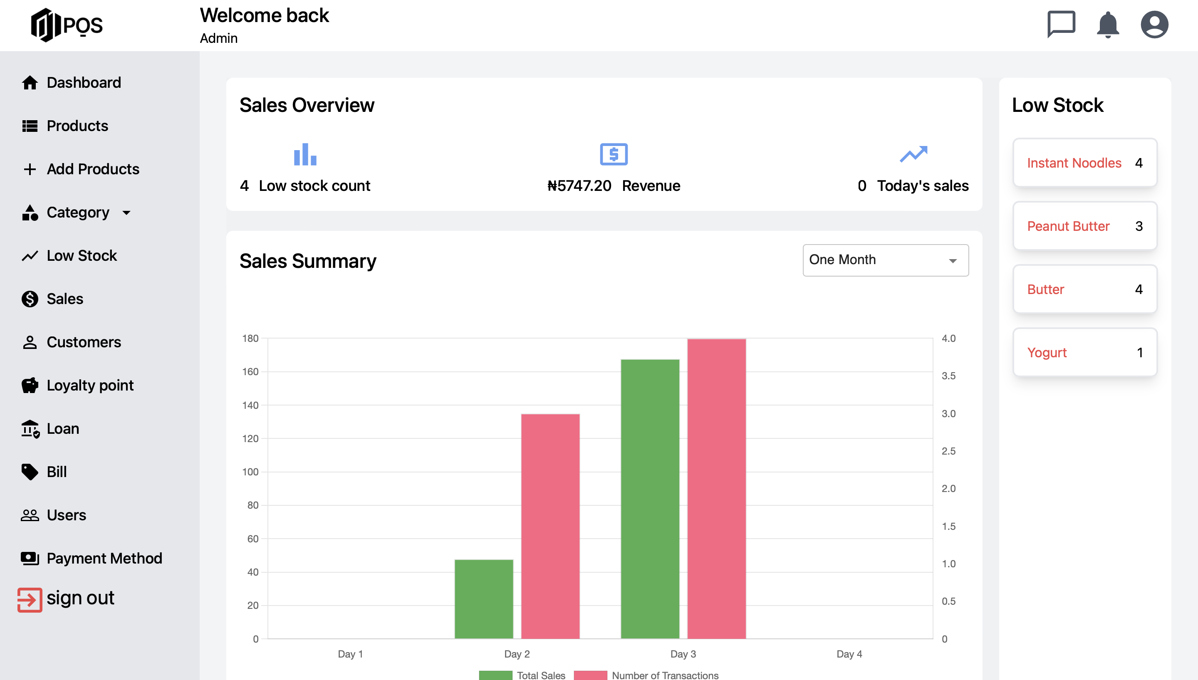Image resolution: width=1198 pixels, height=680 pixels.
Task: Open the notifications bell
Action: click(x=1108, y=25)
